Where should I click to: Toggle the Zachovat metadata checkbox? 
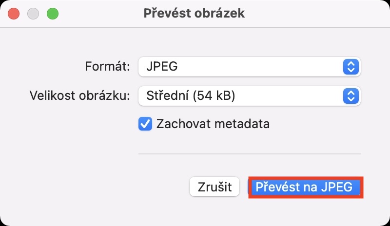pyautogui.click(x=145, y=124)
